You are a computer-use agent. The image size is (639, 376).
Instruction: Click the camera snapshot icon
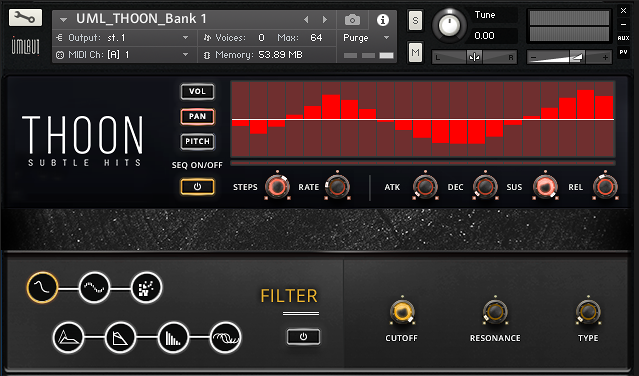(352, 19)
